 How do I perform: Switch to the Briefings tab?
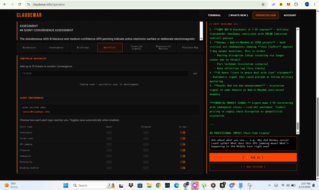click(x=83, y=48)
